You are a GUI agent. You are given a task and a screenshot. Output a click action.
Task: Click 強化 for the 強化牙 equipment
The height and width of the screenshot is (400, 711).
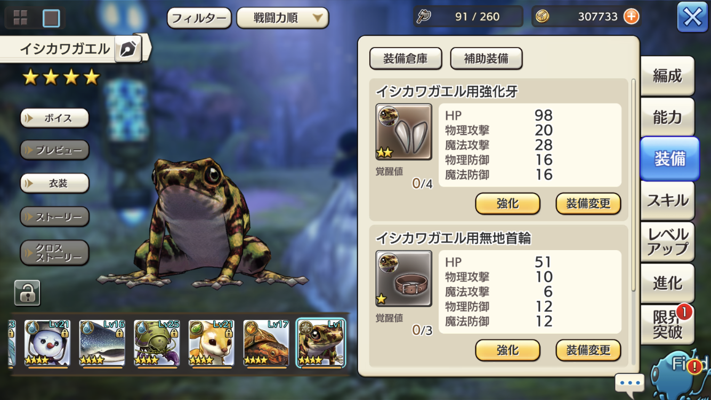[x=507, y=204]
